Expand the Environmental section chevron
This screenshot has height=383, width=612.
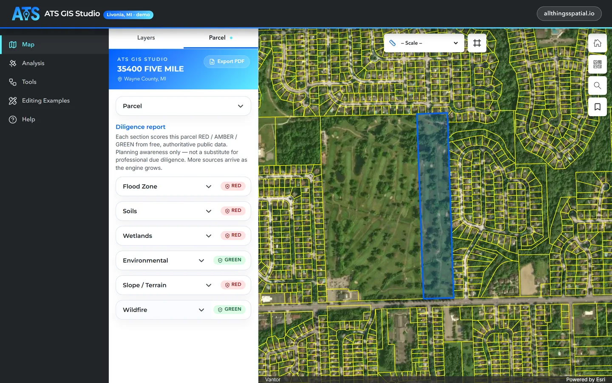click(201, 260)
